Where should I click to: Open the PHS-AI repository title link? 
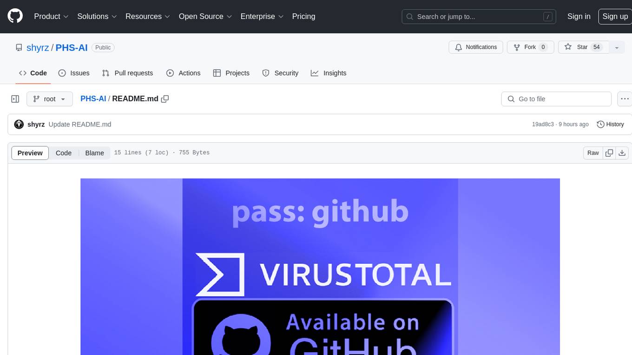click(72, 47)
